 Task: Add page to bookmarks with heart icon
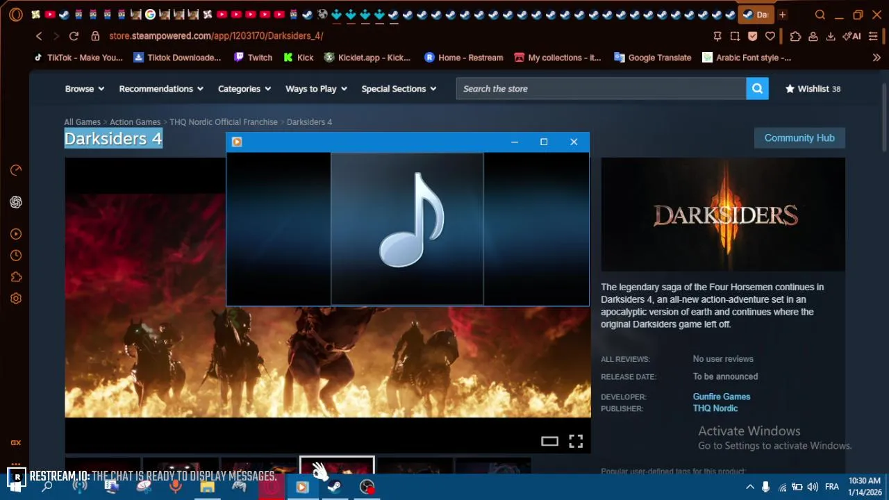tap(770, 36)
